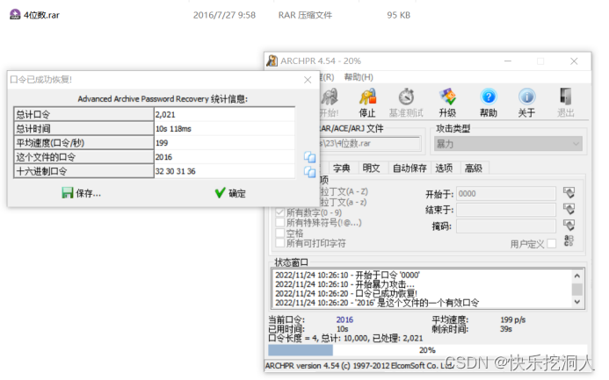Click the icon beside 结束于 field

tap(569, 210)
